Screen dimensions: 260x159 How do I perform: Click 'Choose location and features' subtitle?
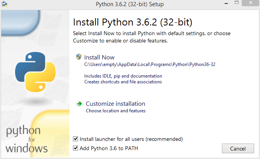coord(116,111)
